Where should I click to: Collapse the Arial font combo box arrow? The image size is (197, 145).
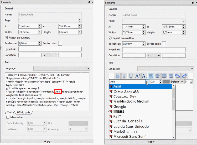click(x=147, y=82)
